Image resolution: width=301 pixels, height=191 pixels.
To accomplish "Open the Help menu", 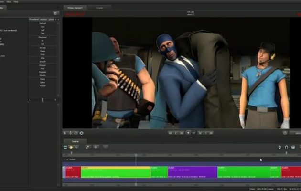I will 16,2.
